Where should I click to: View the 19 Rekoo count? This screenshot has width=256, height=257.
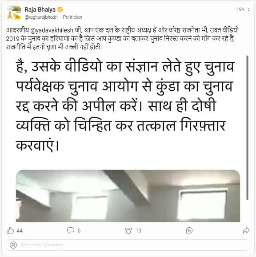[138, 231]
